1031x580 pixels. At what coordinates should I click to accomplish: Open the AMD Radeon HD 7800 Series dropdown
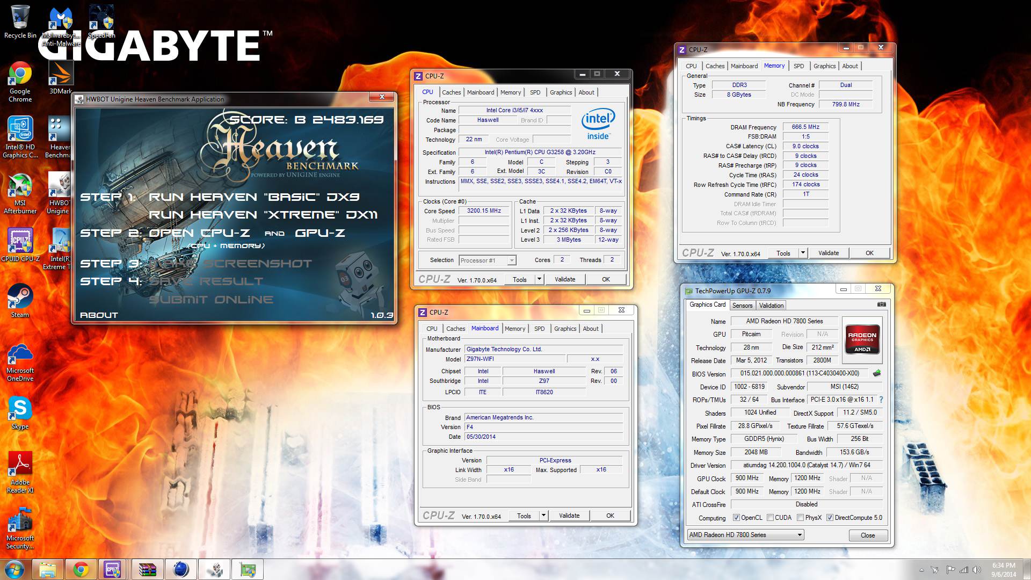tap(746, 535)
